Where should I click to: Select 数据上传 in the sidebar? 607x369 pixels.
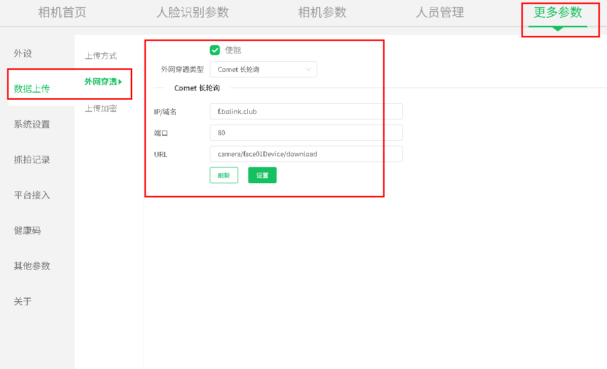(x=32, y=89)
